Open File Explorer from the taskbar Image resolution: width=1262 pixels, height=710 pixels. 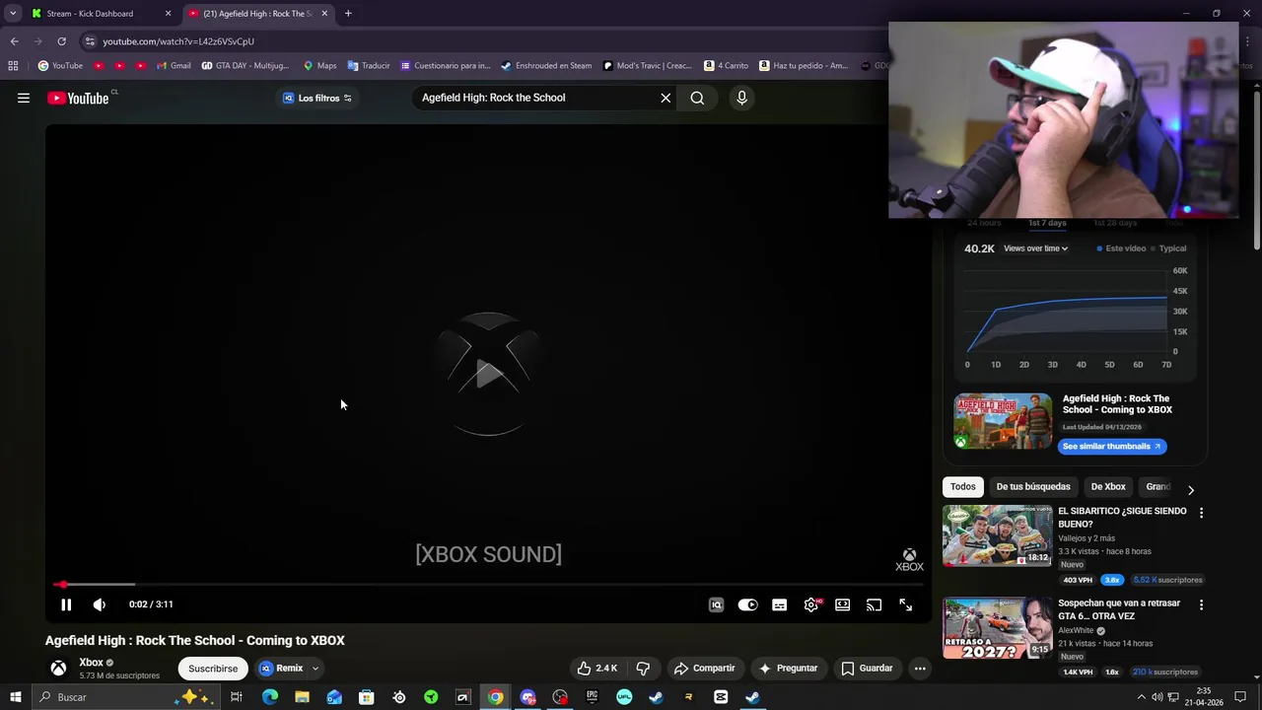[302, 697]
